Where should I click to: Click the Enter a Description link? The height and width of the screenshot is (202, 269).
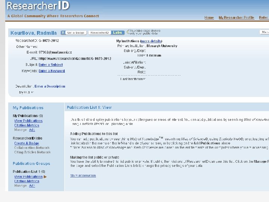tap(50, 86)
